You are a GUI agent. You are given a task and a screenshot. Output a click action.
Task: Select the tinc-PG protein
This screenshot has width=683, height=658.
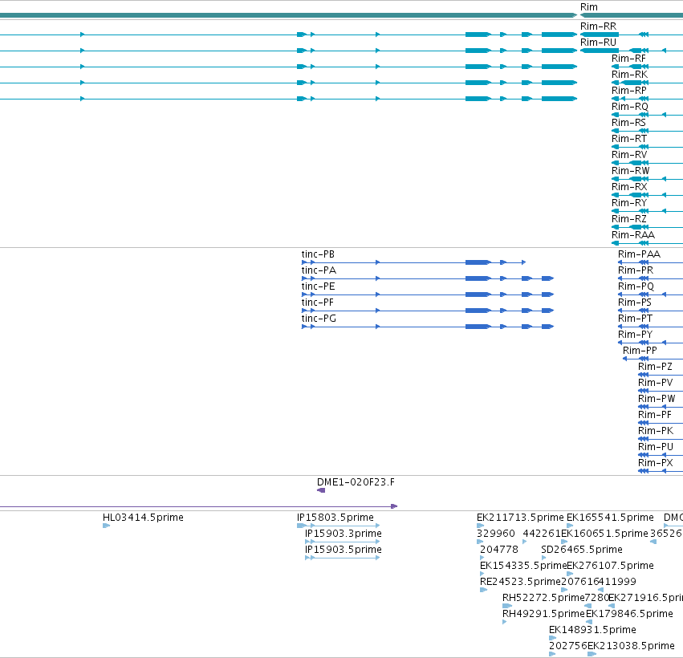(319, 319)
